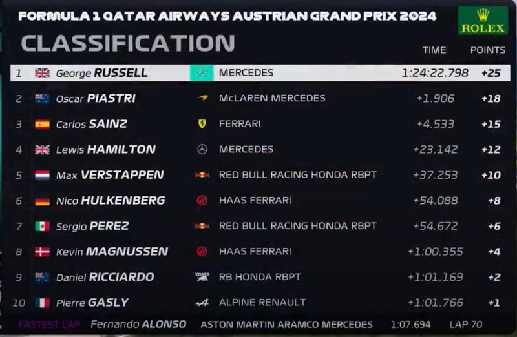Select the Danish flag beside Kevin Magnussen

(x=42, y=252)
